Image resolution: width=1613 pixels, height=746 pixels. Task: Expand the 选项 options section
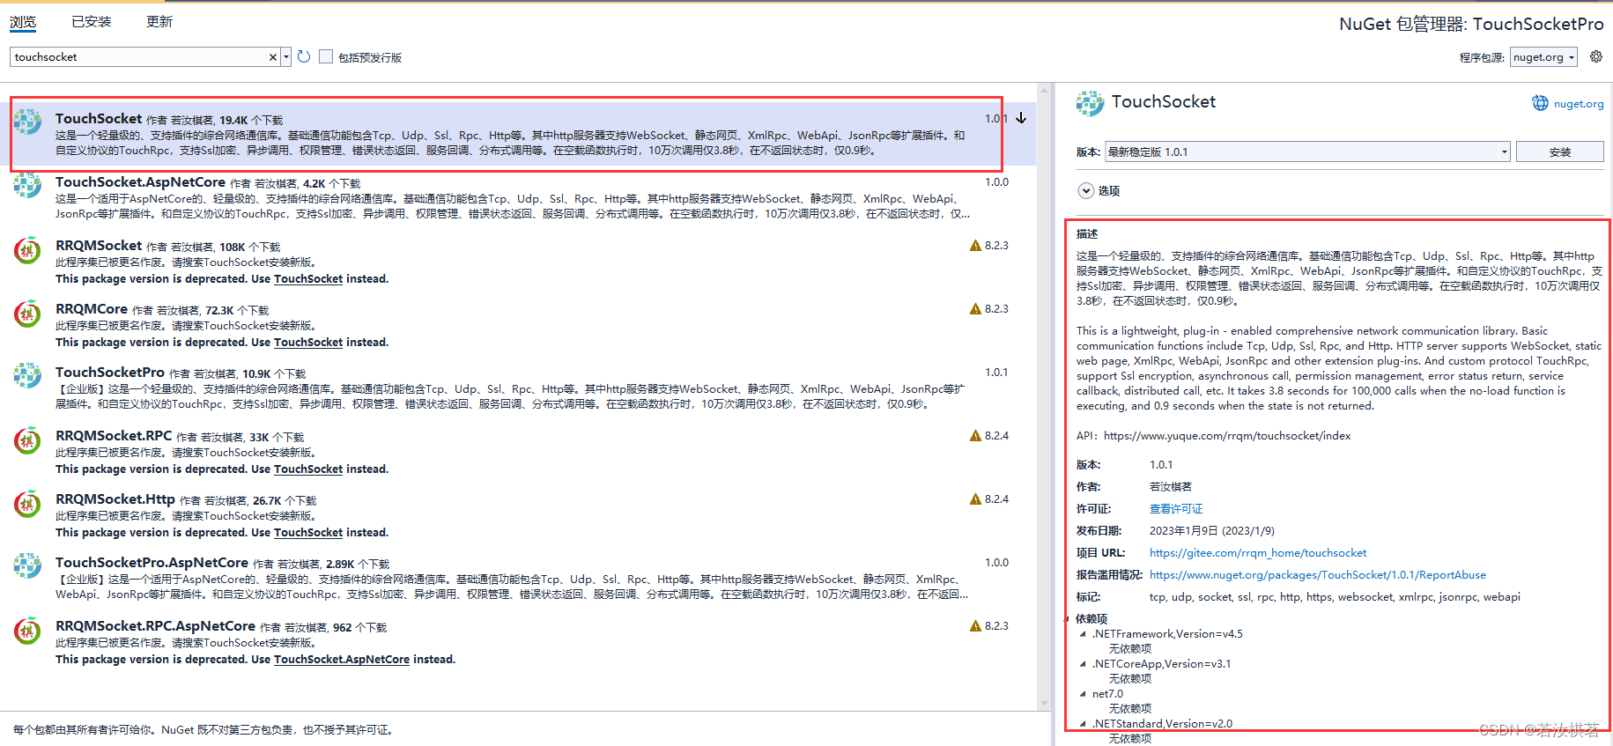(1085, 190)
